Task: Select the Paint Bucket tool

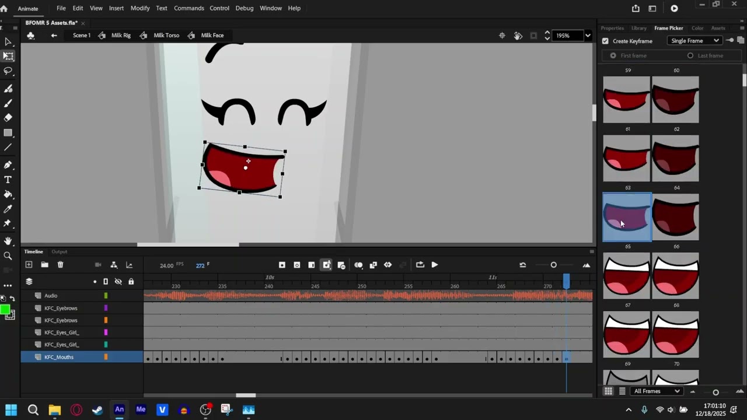Action: tap(8, 194)
